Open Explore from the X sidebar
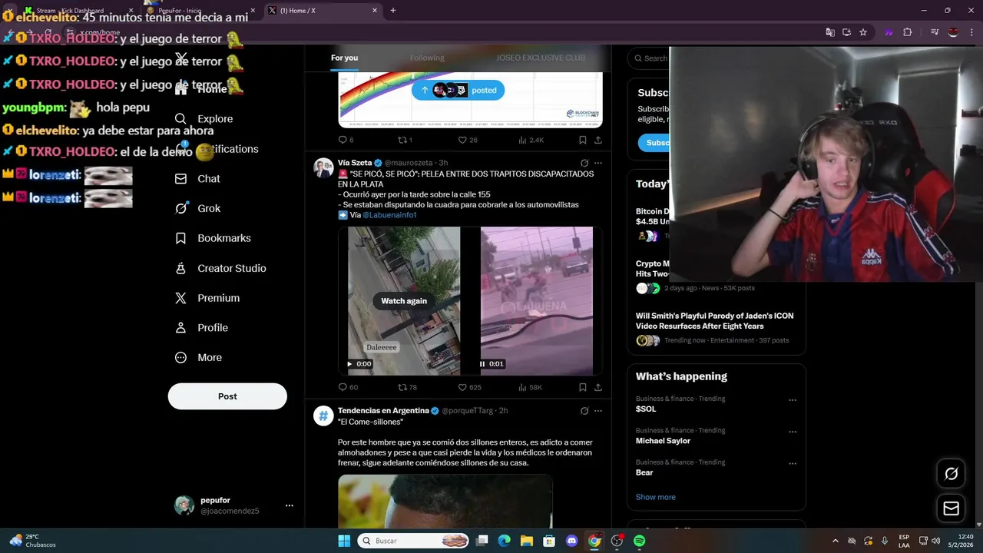This screenshot has width=983, height=553. [x=204, y=119]
